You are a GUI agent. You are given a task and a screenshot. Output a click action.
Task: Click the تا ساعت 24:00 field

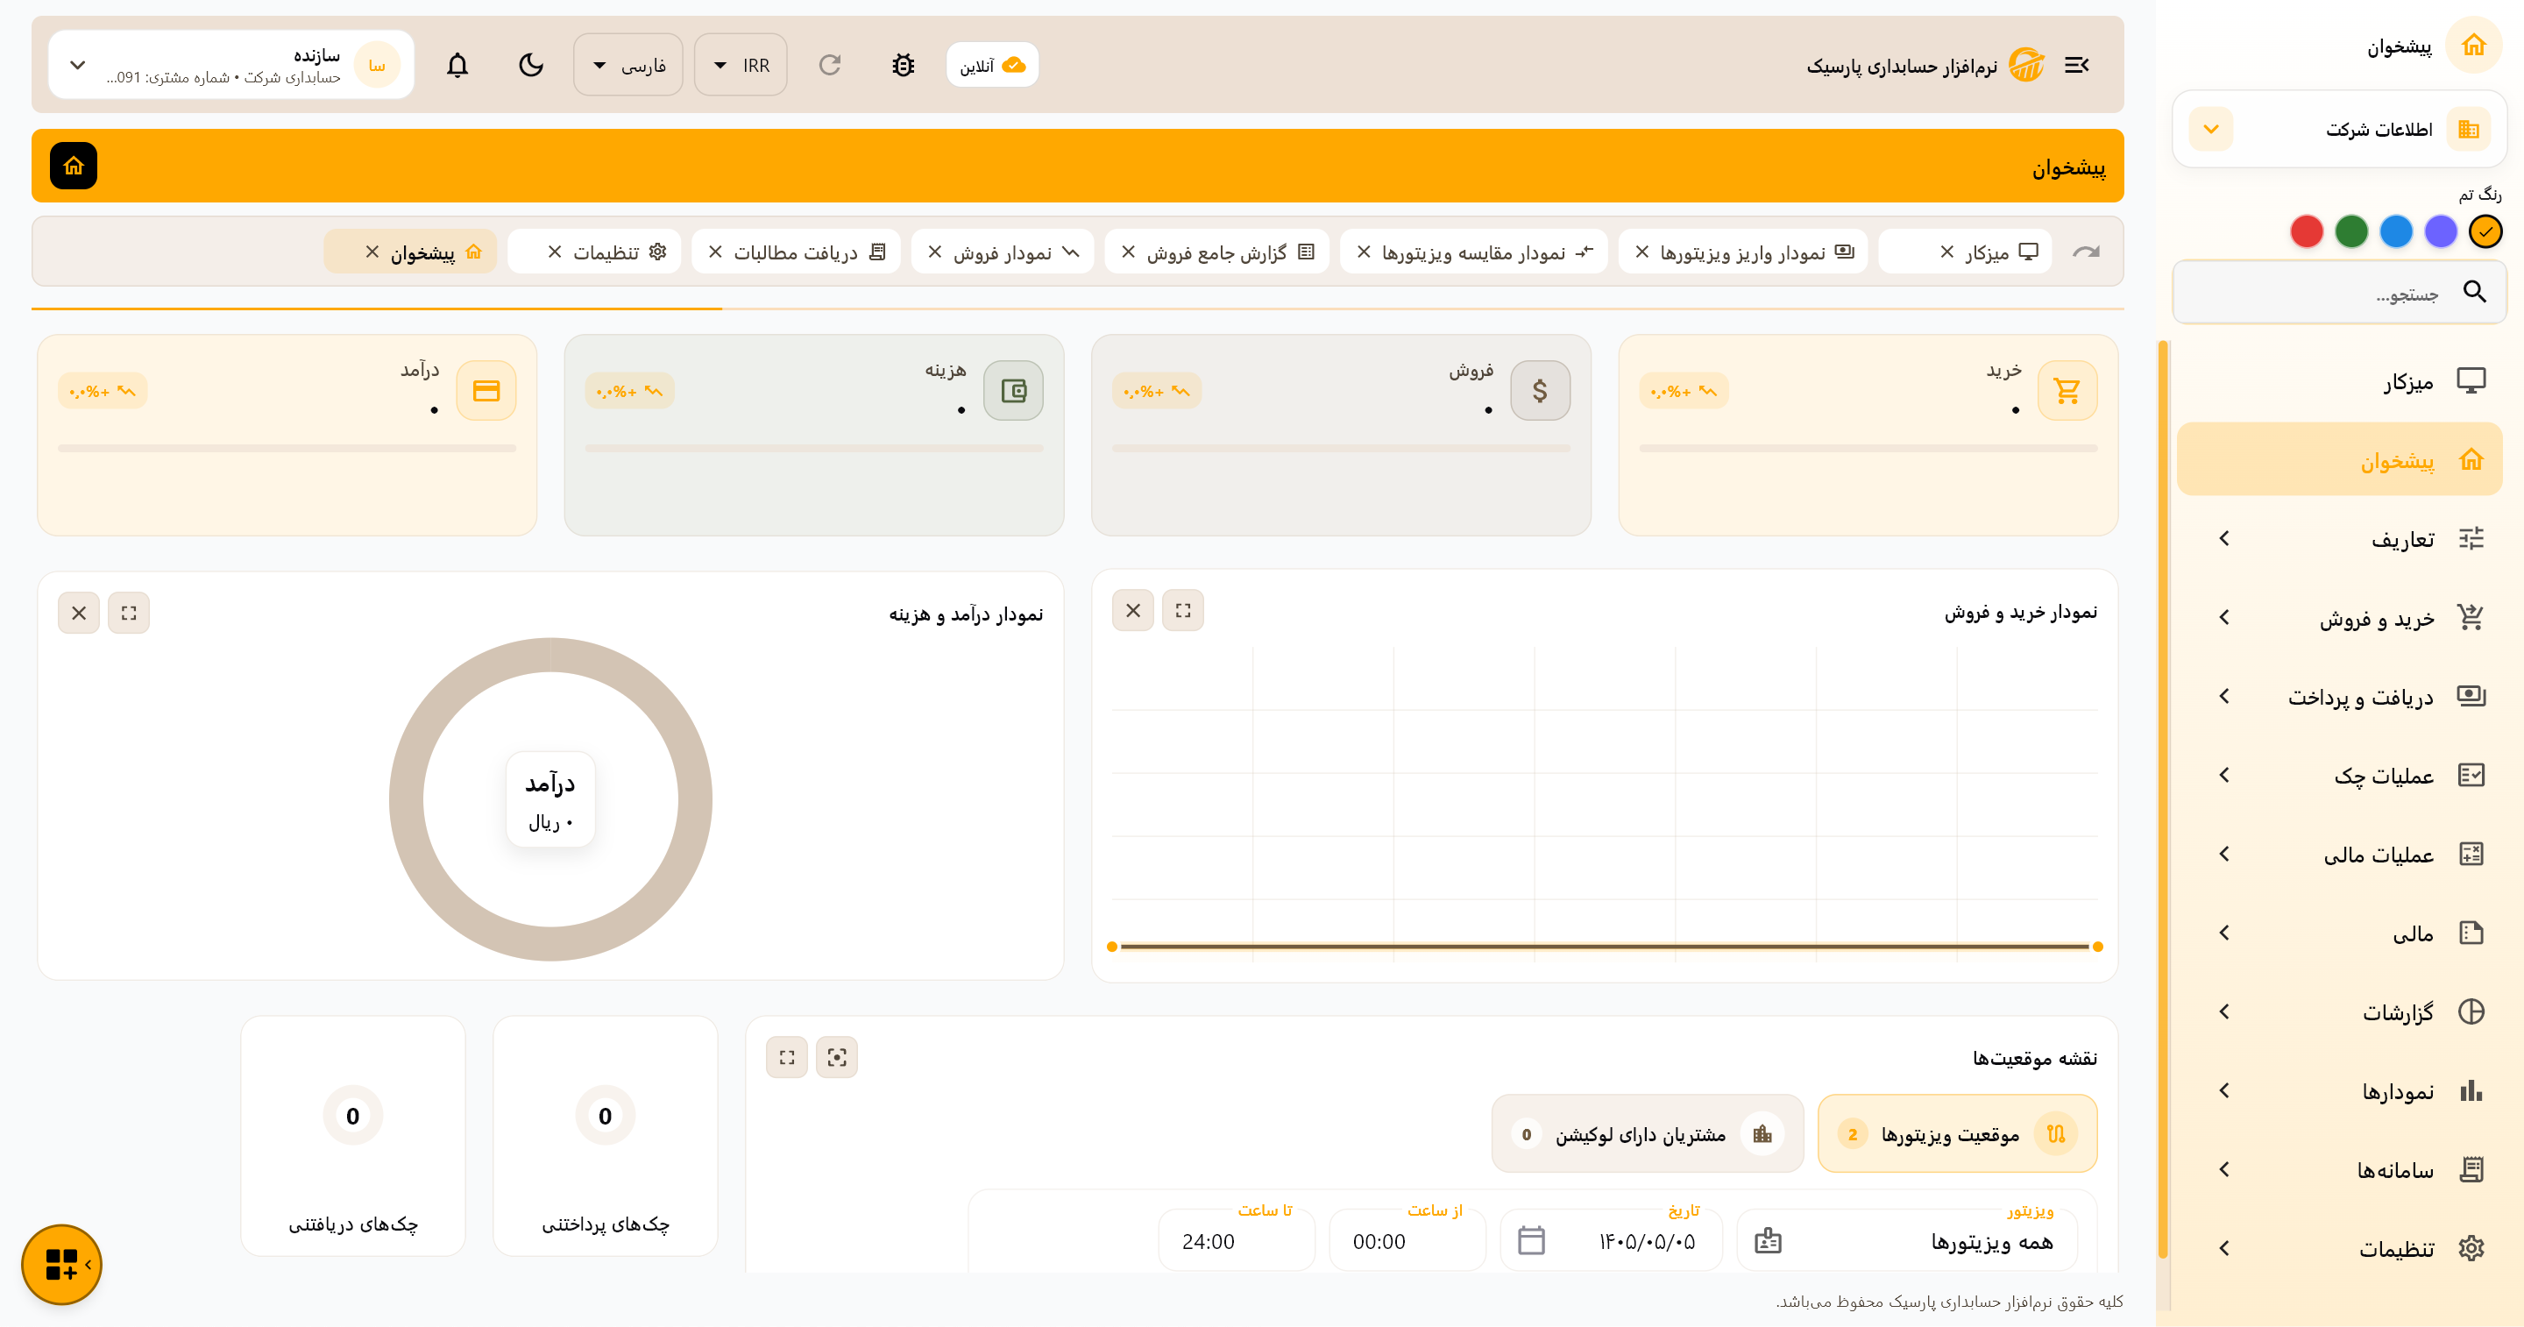point(1237,1241)
